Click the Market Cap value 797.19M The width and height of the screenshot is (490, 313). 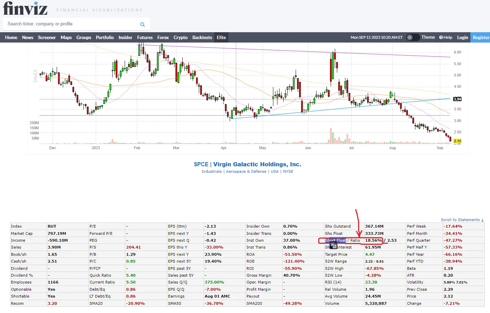click(57, 233)
